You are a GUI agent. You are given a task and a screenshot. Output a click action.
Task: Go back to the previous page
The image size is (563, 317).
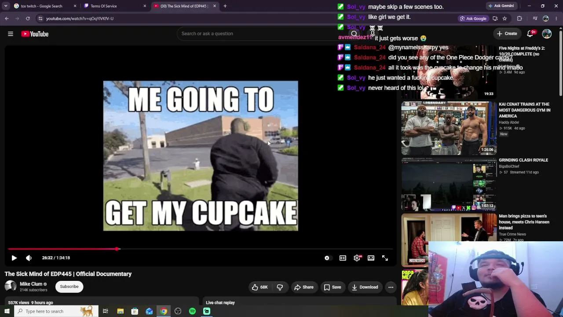coord(7,18)
